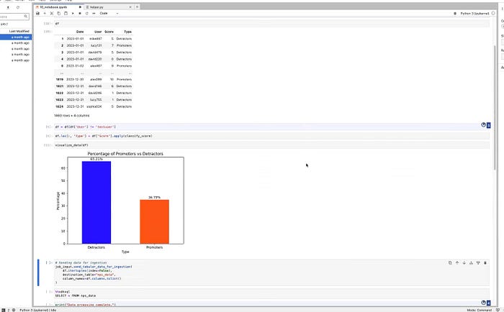
Task: Refresh the file browser list
Action: tap(18, 7)
